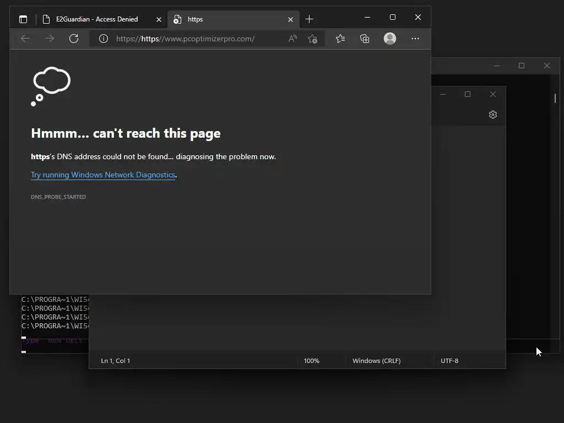Close the Edge browser window

tap(417, 17)
